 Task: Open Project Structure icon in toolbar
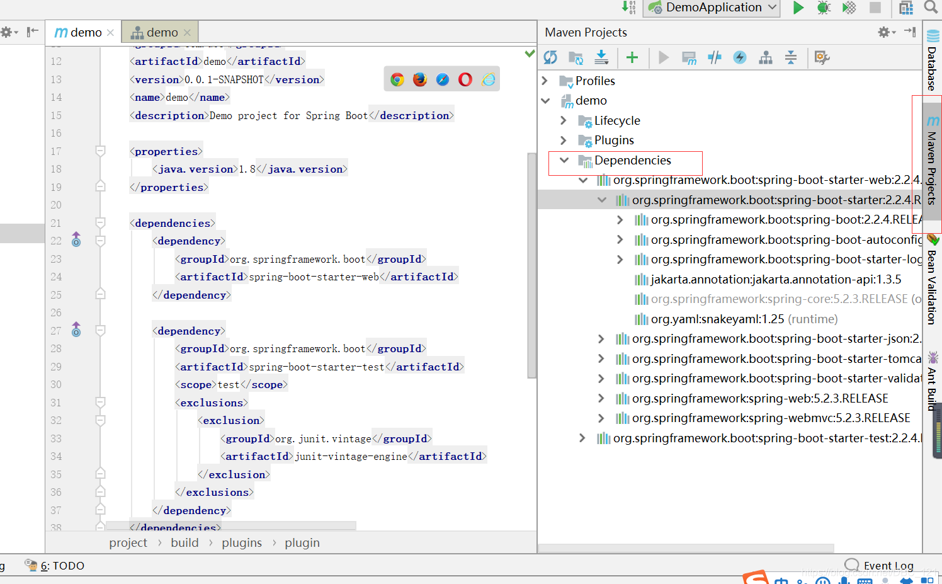click(x=906, y=8)
